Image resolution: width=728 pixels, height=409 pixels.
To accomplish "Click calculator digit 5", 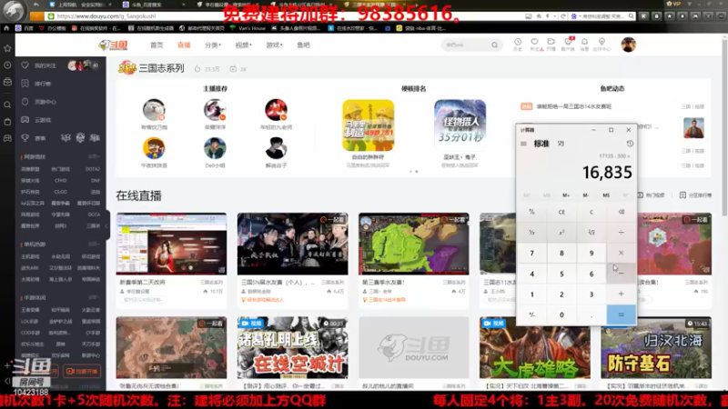I will click(x=561, y=274).
